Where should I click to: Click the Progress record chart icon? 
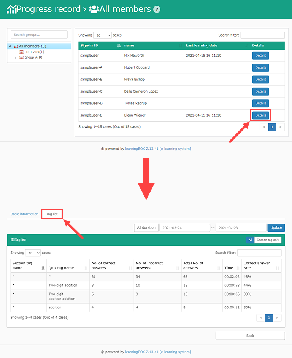pyautogui.click(x=12, y=9)
